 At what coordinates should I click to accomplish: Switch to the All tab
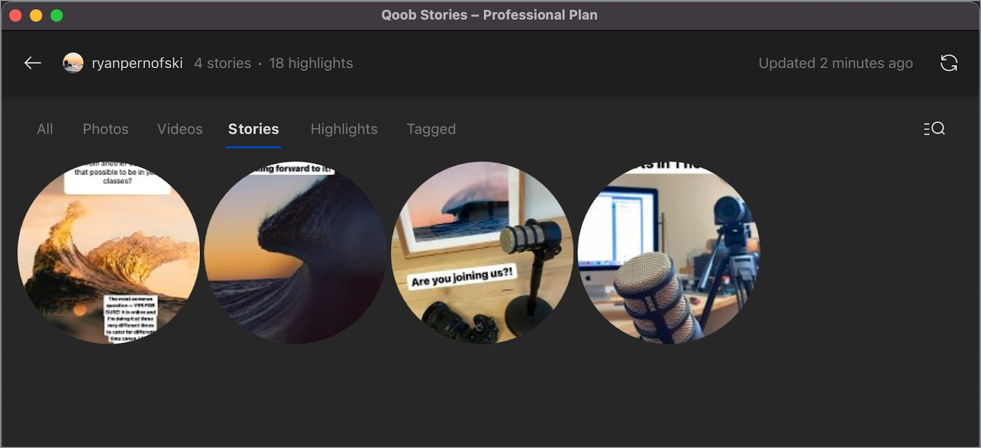[45, 129]
